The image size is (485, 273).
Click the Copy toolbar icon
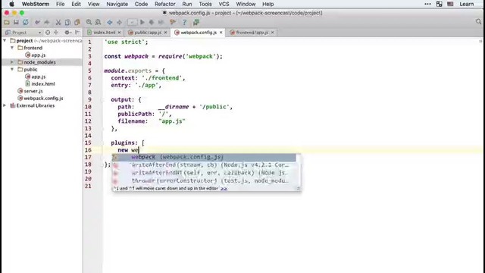tap(67, 22)
